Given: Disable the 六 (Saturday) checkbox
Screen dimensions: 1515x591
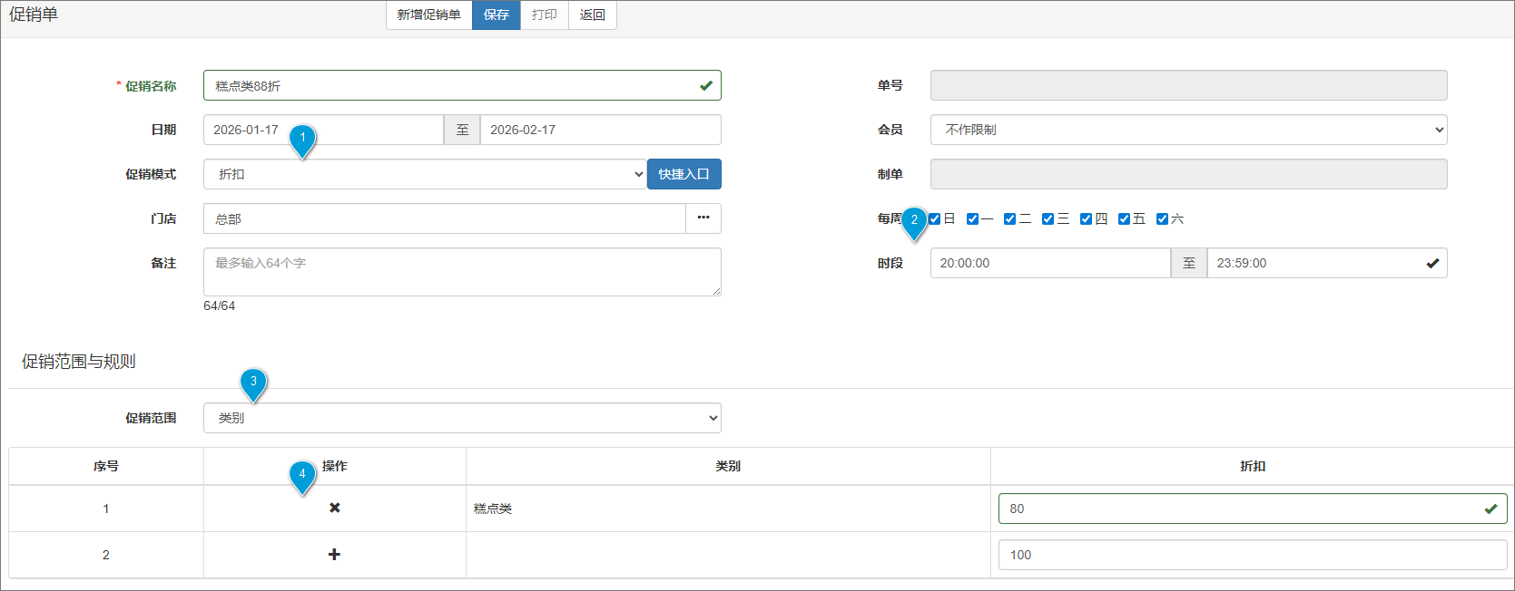Looking at the screenshot, I should (x=1162, y=218).
